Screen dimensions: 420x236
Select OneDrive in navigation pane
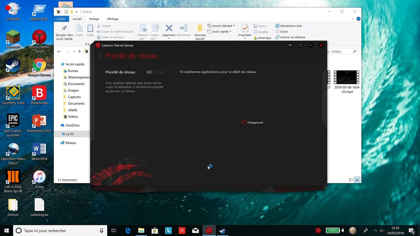coord(70,125)
